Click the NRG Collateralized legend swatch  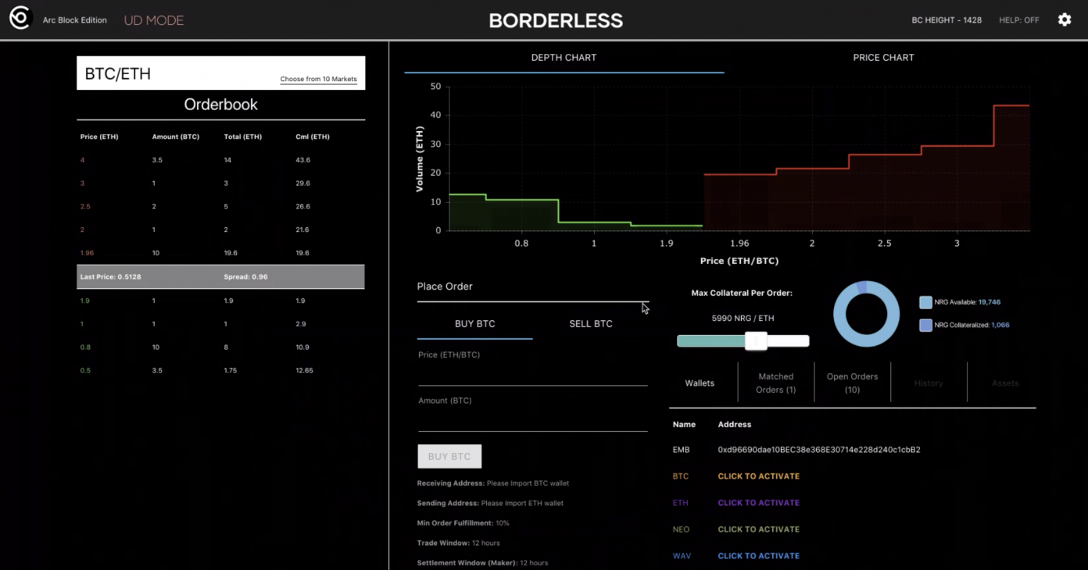tap(925, 325)
